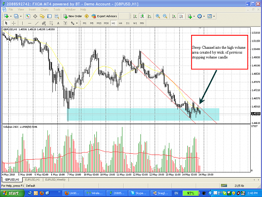Image resolution: width=262 pixels, height=197 pixels.
Task: Select the Fibonacci Retracement tool
Action: pyautogui.click(x=51, y=23)
